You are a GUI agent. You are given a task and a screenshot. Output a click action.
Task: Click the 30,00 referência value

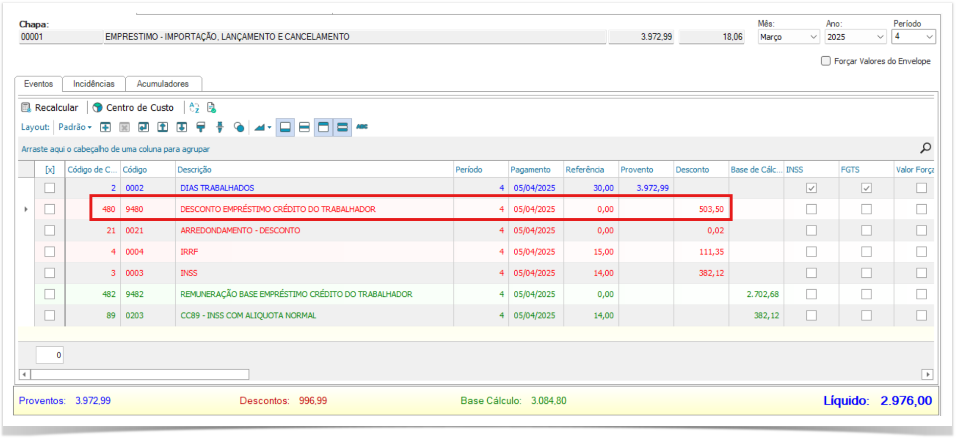click(x=603, y=188)
